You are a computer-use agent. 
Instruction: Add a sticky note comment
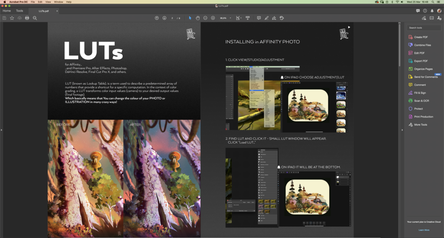[x=259, y=18]
